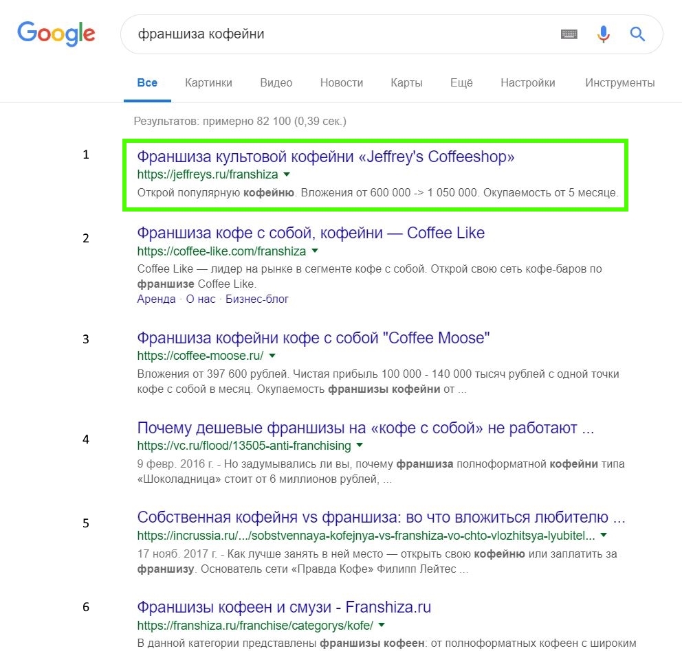682x651 pixels.
Task: Expand dropdown arrow next to franshiza.ru URL
Action: 382,625
